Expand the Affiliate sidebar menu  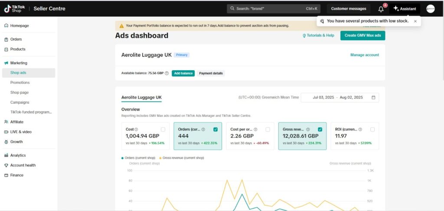pyautogui.click(x=17, y=122)
